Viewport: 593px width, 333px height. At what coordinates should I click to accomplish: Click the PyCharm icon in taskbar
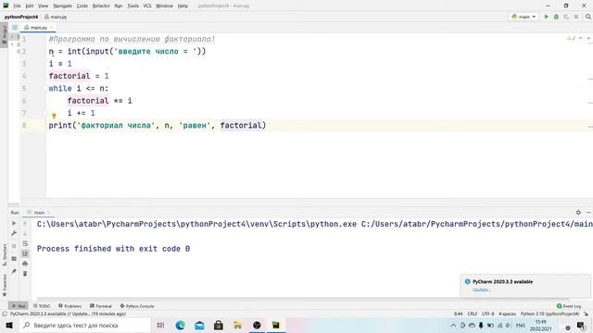click(276, 325)
